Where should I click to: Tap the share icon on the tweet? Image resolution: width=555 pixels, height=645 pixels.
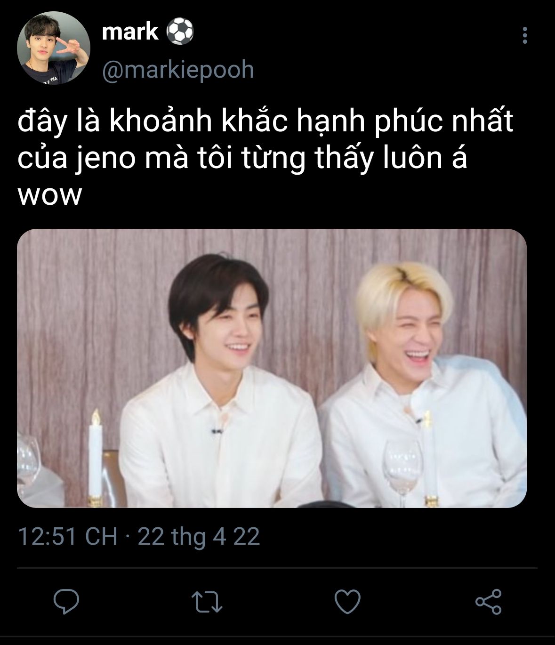click(x=488, y=602)
